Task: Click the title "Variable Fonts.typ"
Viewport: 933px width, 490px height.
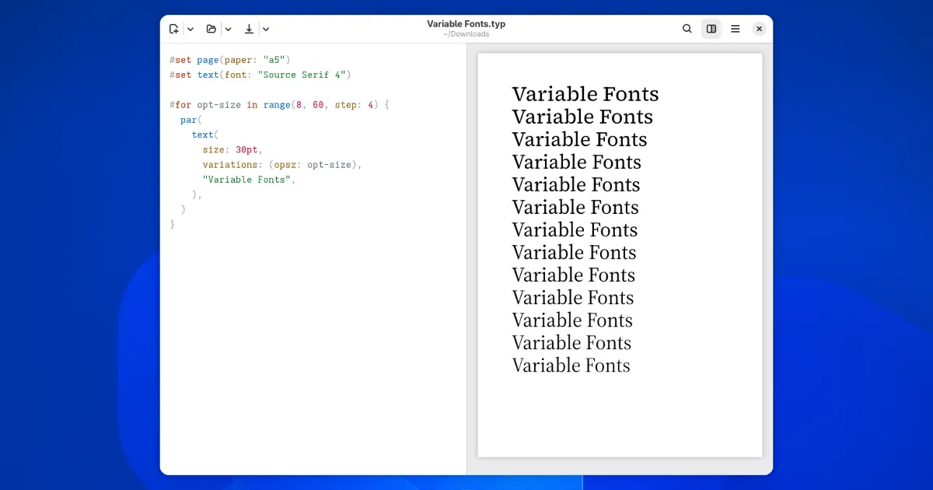Action: [x=466, y=24]
